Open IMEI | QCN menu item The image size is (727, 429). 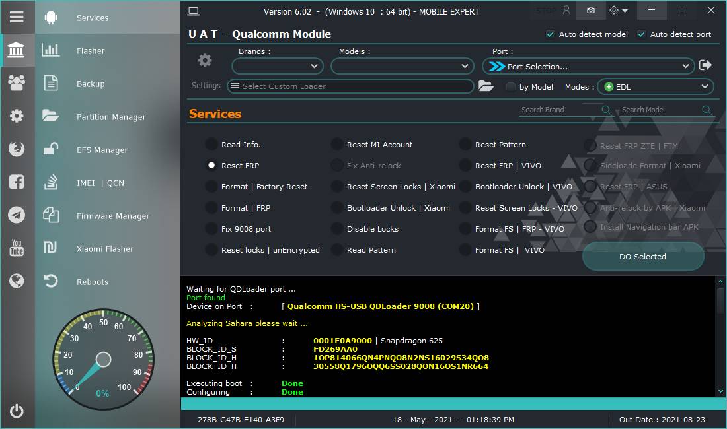click(100, 183)
